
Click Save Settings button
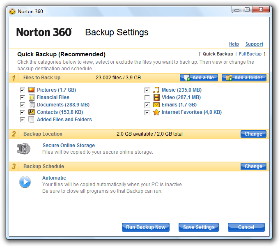point(199,227)
